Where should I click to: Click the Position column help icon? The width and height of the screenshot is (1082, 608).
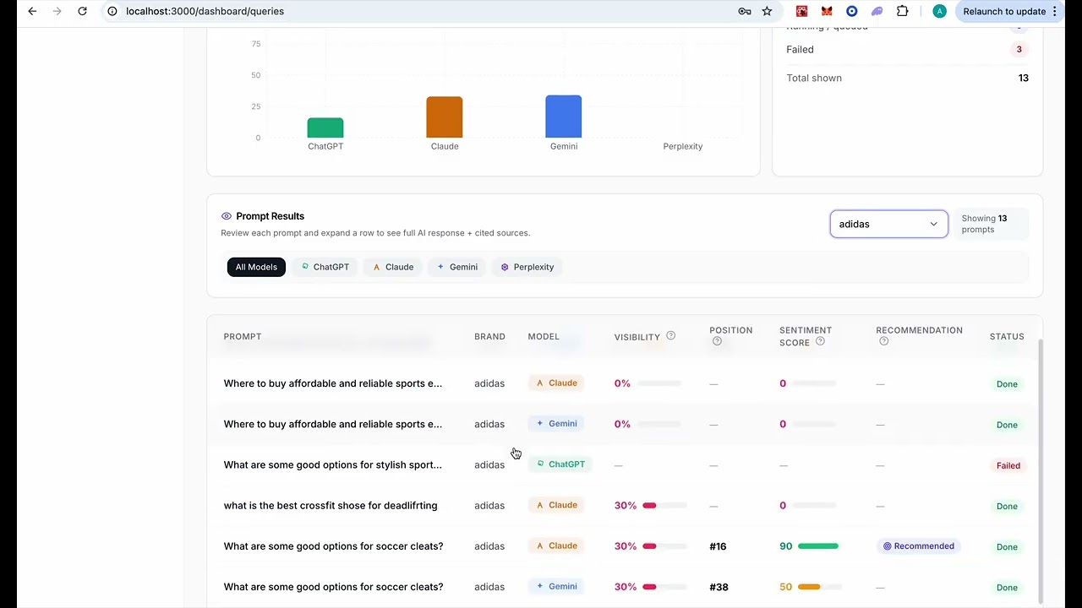click(717, 341)
